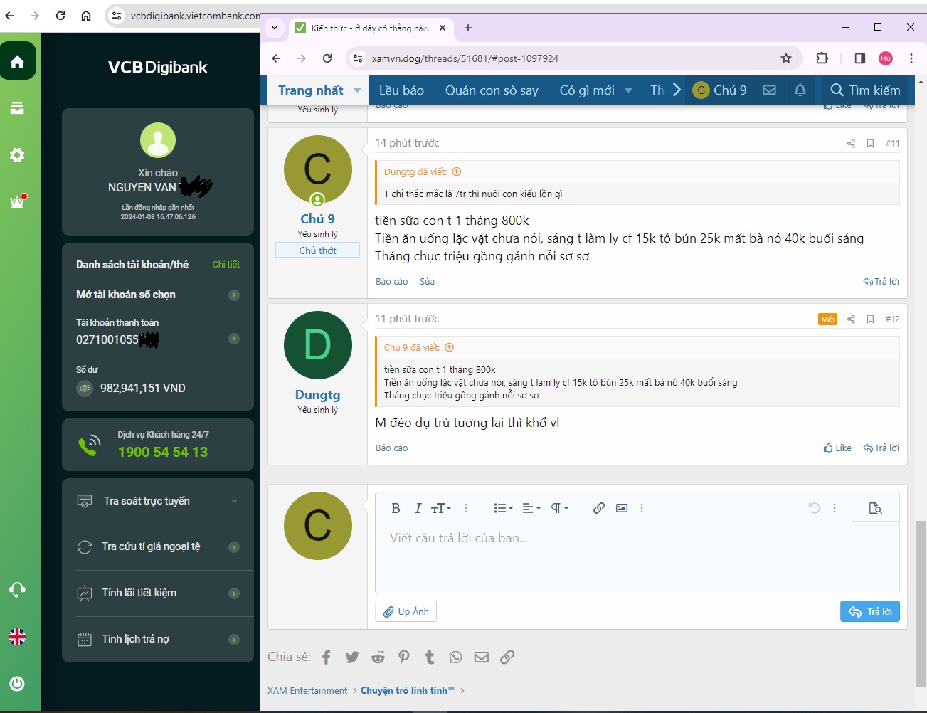This screenshot has height=713, width=927.
Task: Open the list formatting dropdown in editor
Action: coord(503,508)
